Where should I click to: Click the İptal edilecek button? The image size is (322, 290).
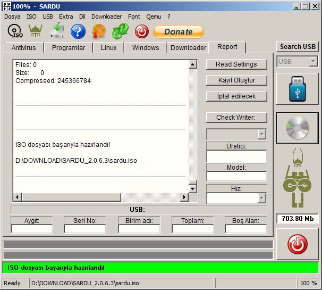[x=236, y=96]
